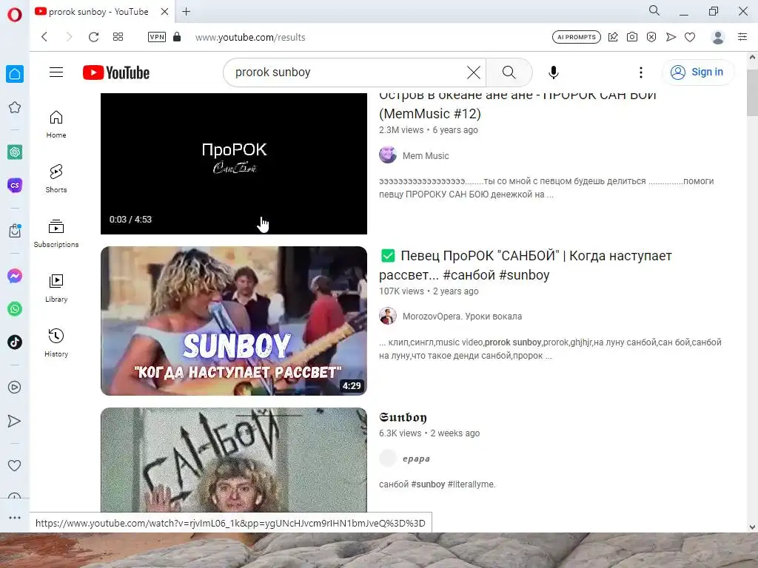Toggle the Opera VPN badge

point(157,37)
